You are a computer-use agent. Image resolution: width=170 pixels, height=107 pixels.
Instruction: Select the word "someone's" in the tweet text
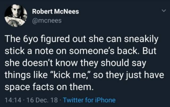(x=92, y=51)
